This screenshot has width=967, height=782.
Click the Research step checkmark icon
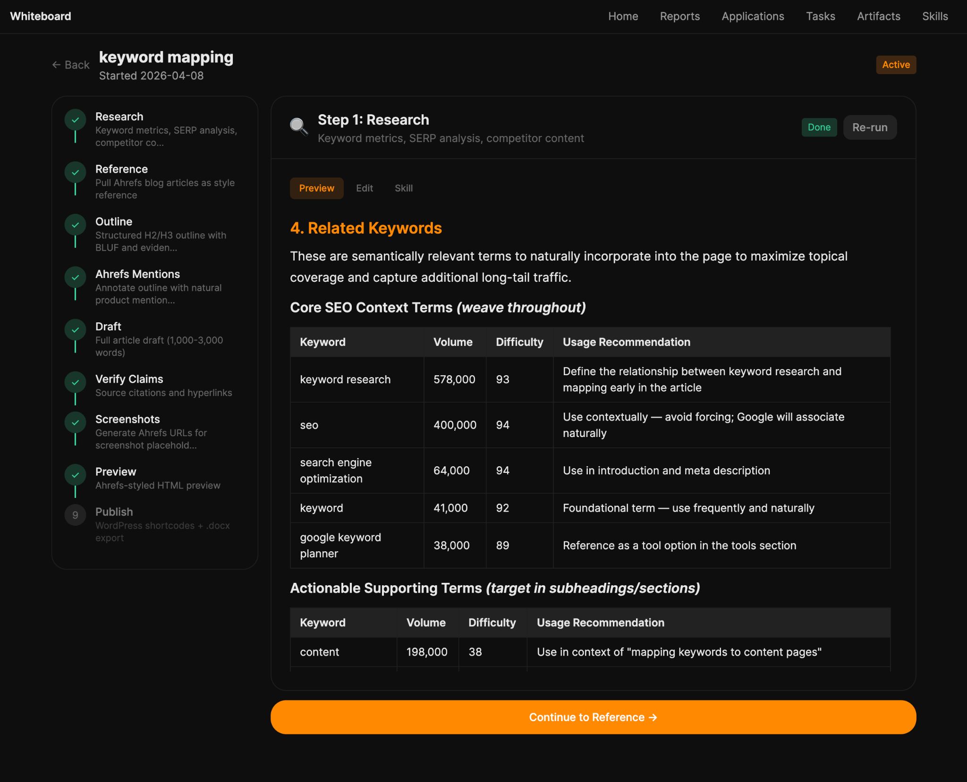(x=75, y=120)
